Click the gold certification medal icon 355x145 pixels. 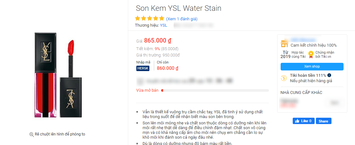(311, 54)
